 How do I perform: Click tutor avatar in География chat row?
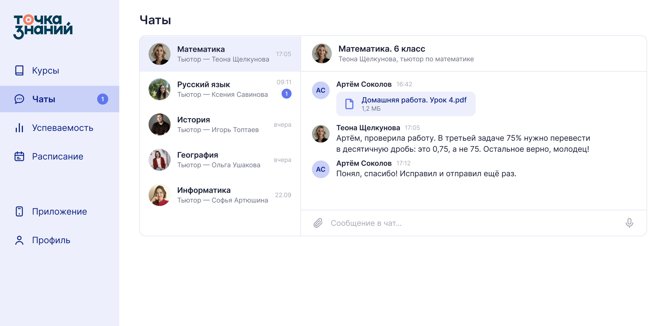(160, 160)
